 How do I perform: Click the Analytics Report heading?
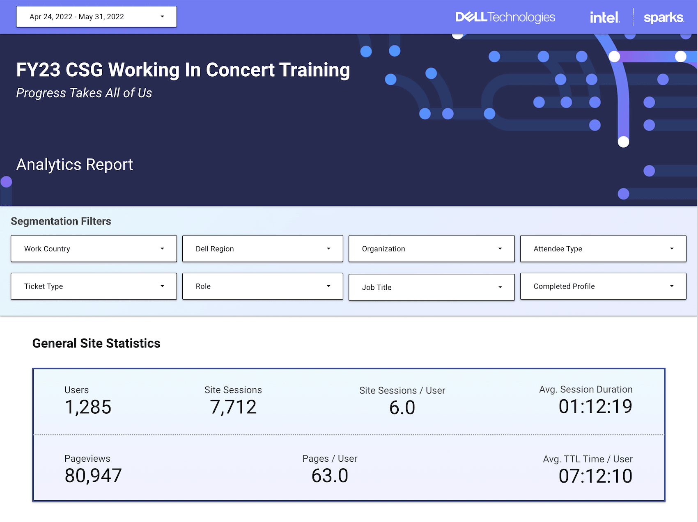(x=75, y=165)
